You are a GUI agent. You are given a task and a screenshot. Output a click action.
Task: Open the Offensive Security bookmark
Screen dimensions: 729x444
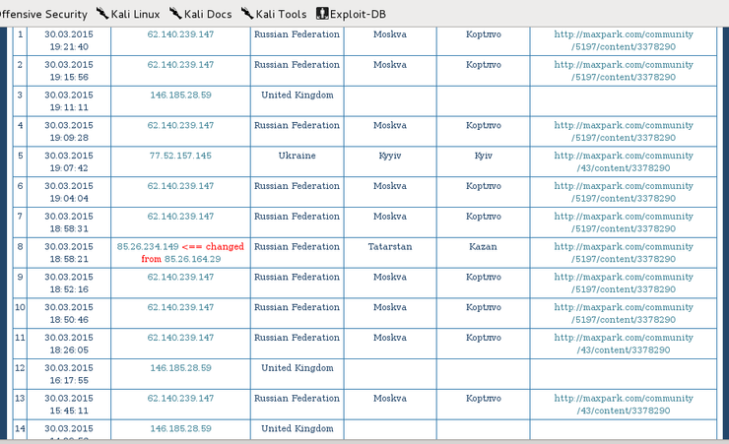pyautogui.click(x=43, y=15)
